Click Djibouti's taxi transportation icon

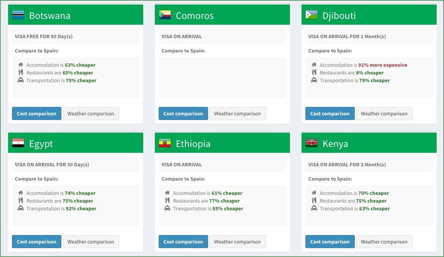[x=314, y=80]
